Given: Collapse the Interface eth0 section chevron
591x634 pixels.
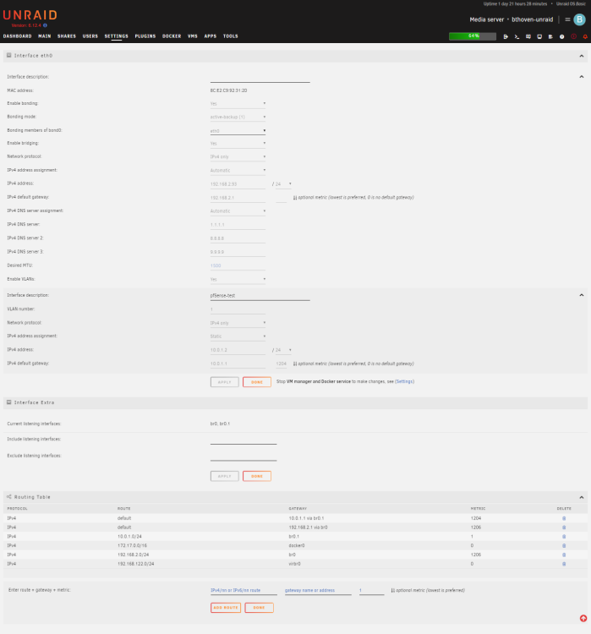Looking at the screenshot, I should (582, 56).
